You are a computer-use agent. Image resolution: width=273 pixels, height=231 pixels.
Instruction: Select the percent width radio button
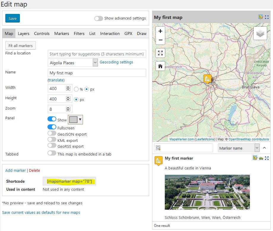[x=76, y=89]
